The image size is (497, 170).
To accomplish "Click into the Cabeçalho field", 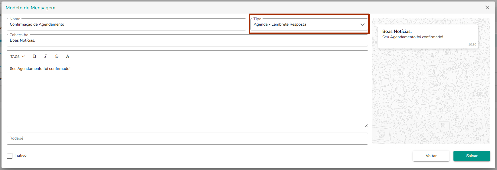I will click(187, 40).
